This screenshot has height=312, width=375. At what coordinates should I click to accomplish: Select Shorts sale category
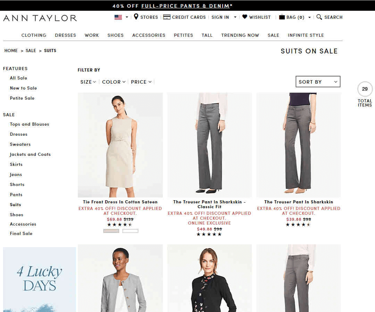[x=17, y=184]
